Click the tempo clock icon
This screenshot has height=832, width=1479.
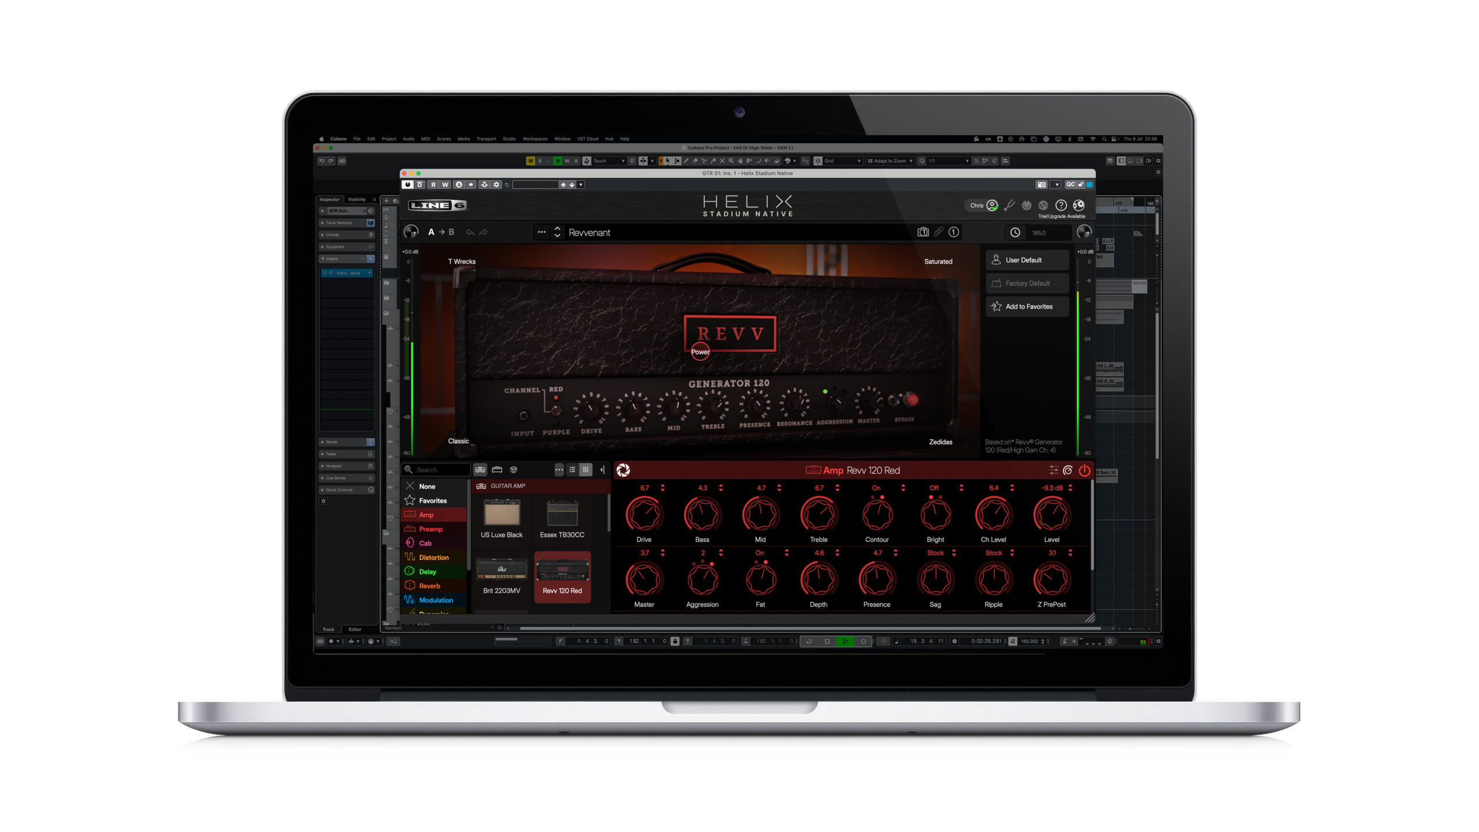(1015, 232)
